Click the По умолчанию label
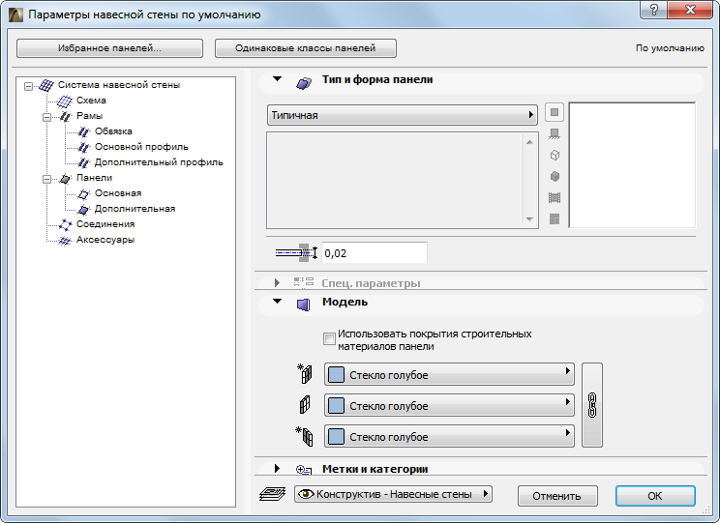Screen dimensions: 720x523 click(x=670, y=48)
